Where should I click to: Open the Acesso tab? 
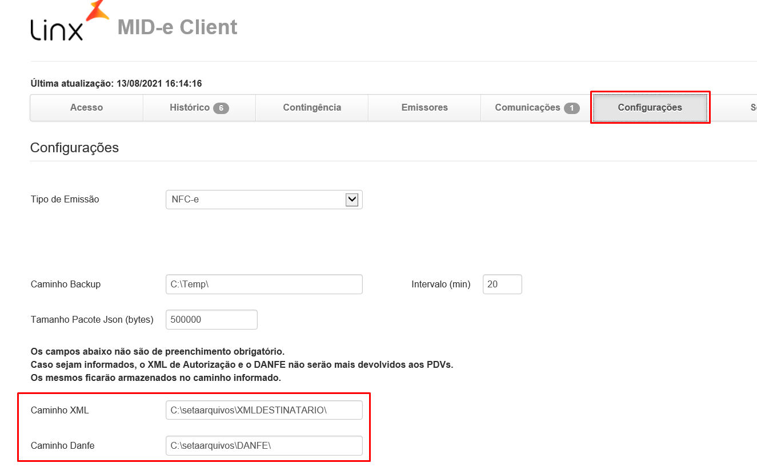pos(86,108)
